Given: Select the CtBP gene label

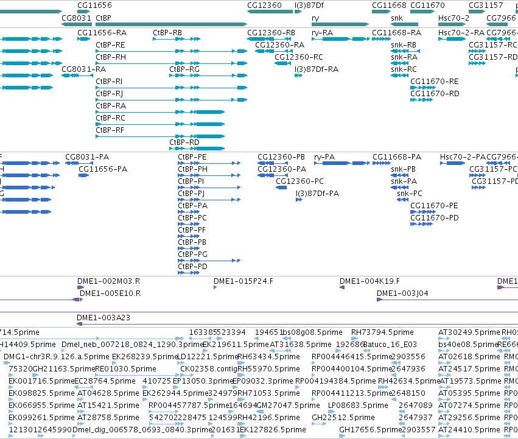Looking at the screenshot, I should [103, 18].
